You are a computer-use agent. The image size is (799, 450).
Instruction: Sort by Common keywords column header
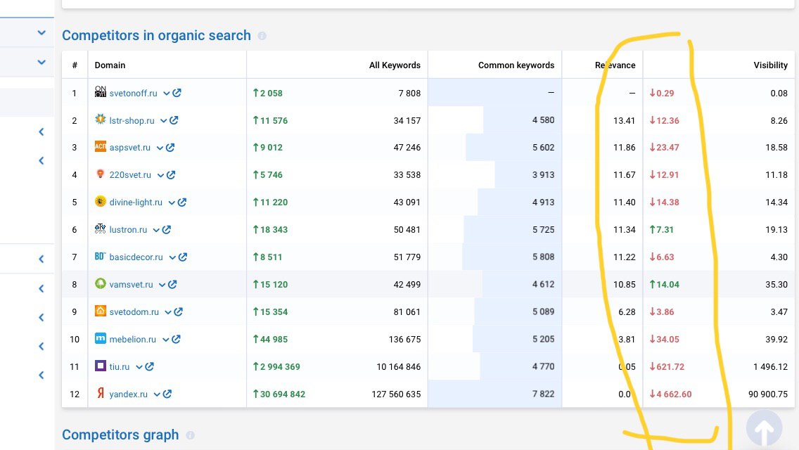pos(516,65)
